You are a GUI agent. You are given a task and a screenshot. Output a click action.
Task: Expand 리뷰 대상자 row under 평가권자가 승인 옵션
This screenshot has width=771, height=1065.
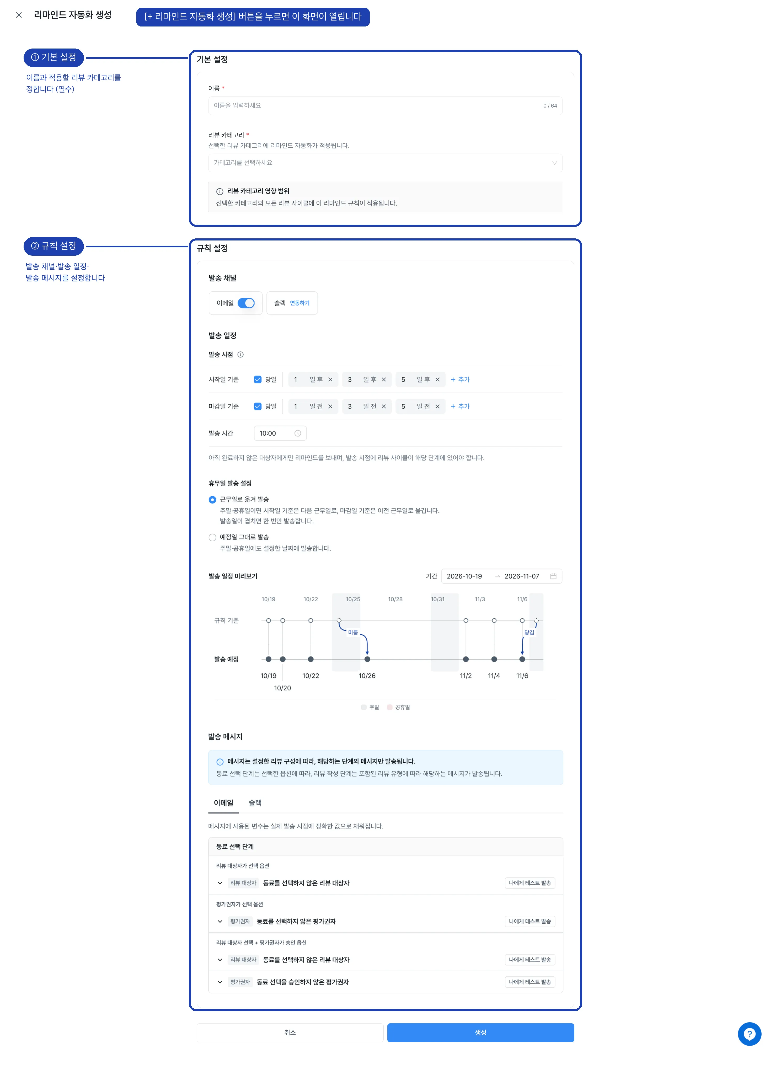coord(220,960)
